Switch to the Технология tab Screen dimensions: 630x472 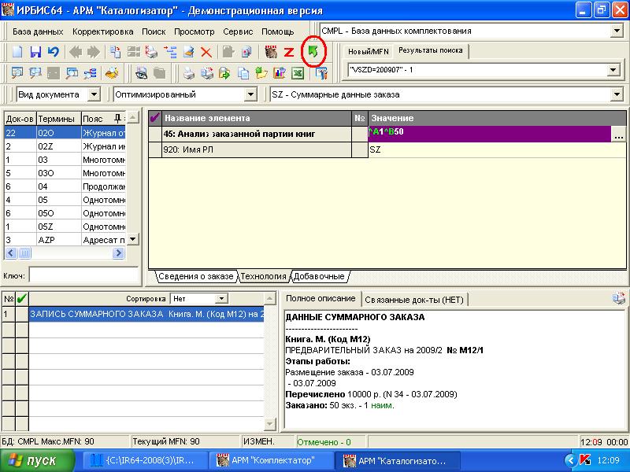[264, 276]
